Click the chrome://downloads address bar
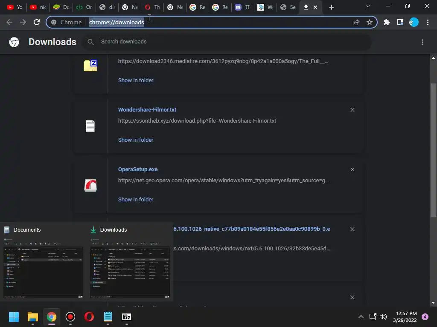Viewport: 437px width, 327px height. pyautogui.click(x=117, y=22)
